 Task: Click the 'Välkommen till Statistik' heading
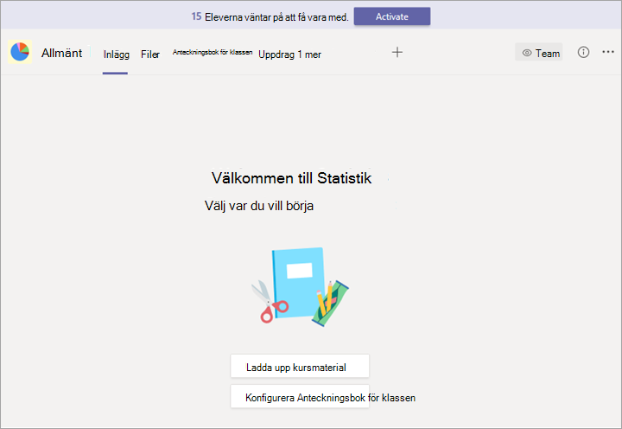click(292, 178)
